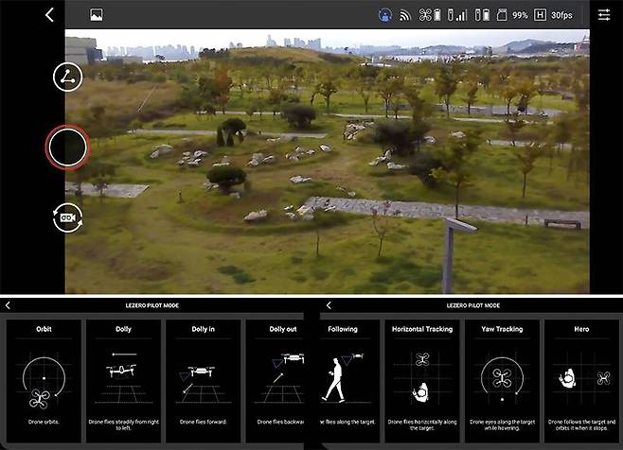Change the 30fps frame rate setting
The height and width of the screenshot is (450, 623).
coord(561,15)
